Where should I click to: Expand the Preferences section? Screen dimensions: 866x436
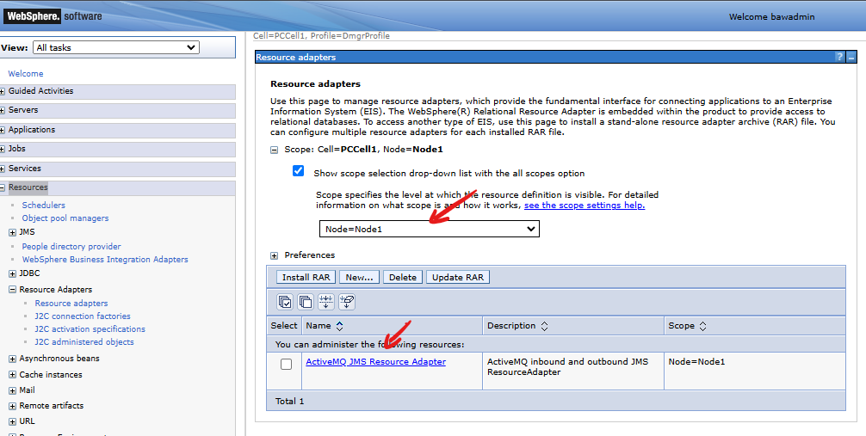tap(274, 255)
